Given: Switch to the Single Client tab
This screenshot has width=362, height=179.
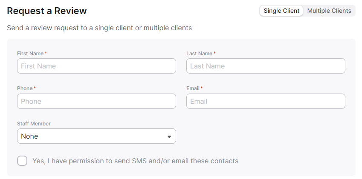Looking at the screenshot, I should point(281,11).
